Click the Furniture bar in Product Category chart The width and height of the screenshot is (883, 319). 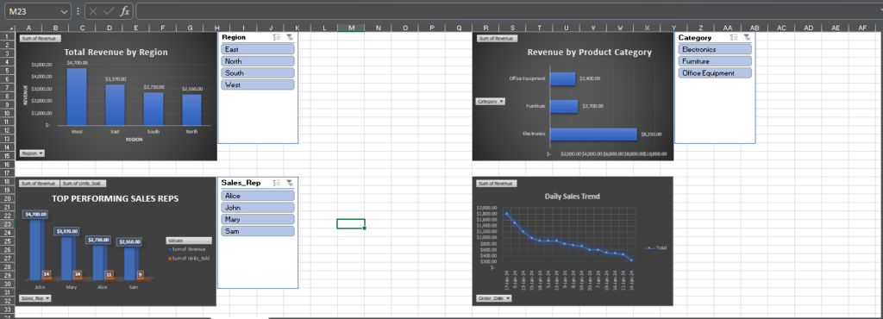pos(564,106)
